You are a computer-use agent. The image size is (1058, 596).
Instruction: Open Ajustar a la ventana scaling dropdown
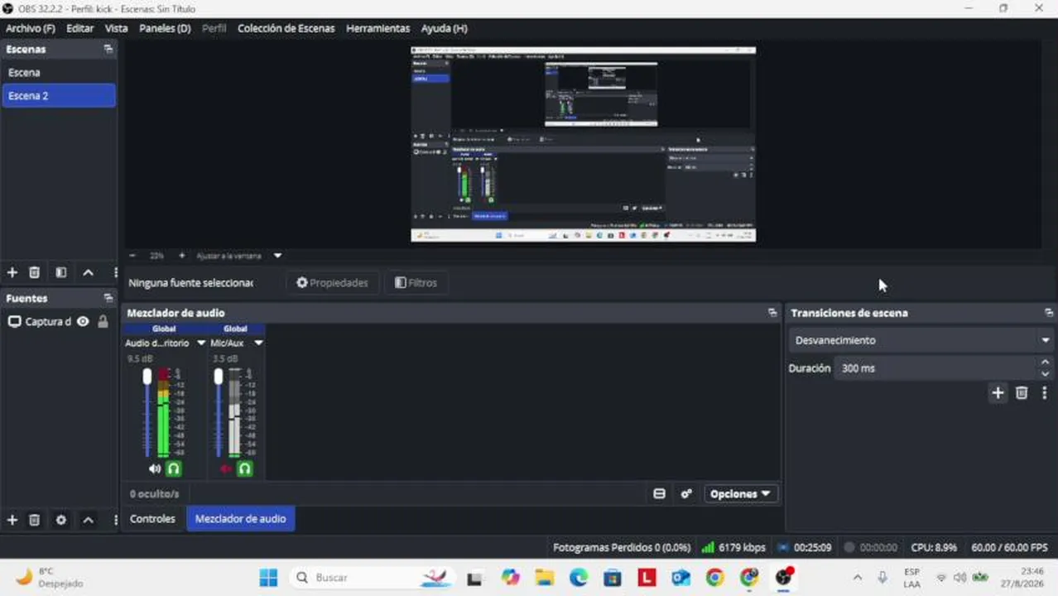277,256
